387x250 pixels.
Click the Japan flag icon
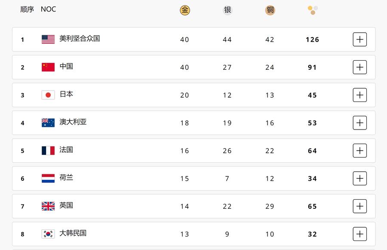[x=48, y=95]
